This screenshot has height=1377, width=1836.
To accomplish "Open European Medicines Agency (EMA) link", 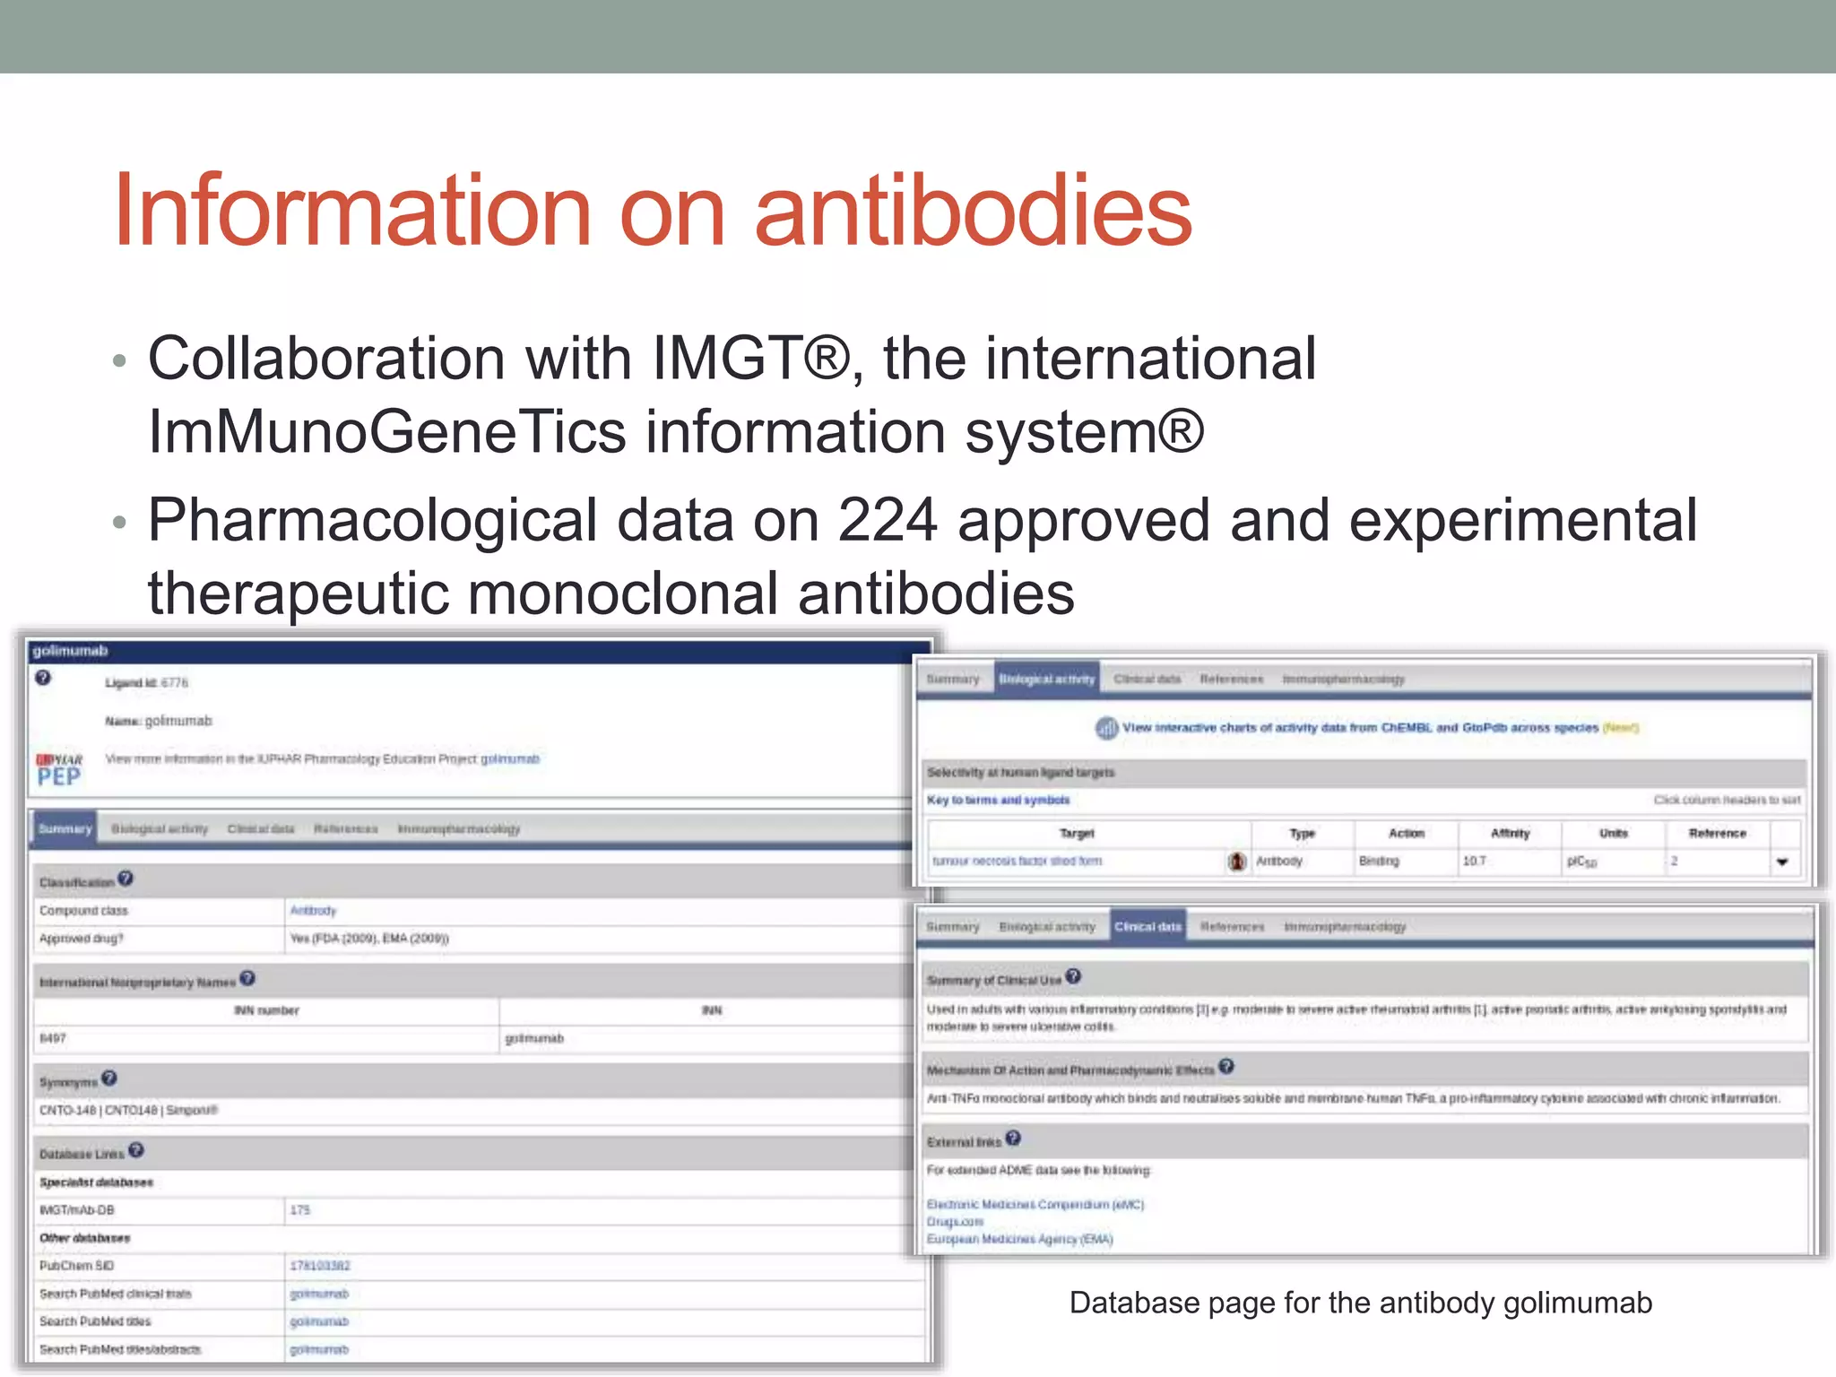I will coord(1019,1239).
